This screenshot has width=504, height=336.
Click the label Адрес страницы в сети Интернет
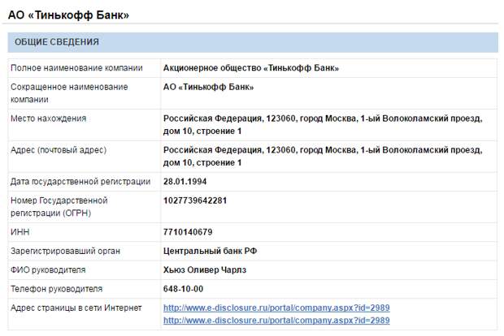pos(76,308)
